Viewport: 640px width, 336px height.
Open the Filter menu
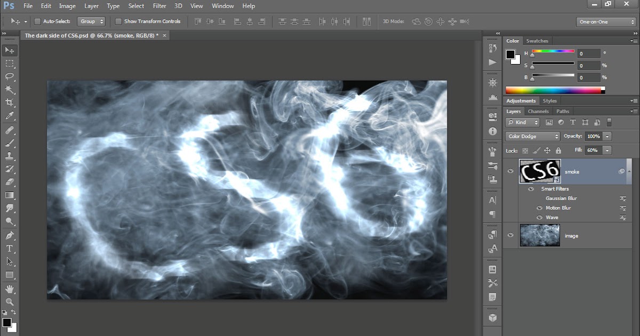coord(159,6)
